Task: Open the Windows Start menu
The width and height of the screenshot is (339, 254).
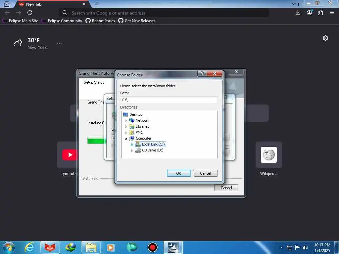Action: click(x=9, y=247)
